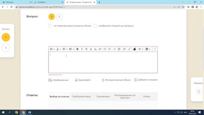Open the line spacing dropdown

coord(71,49)
